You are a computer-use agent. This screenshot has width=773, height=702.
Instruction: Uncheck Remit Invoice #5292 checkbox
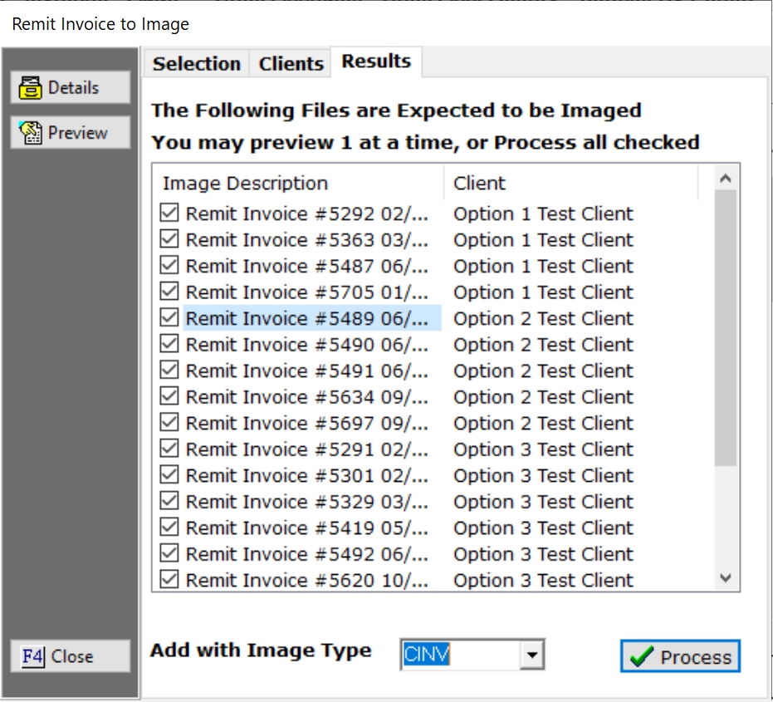[x=169, y=214]
